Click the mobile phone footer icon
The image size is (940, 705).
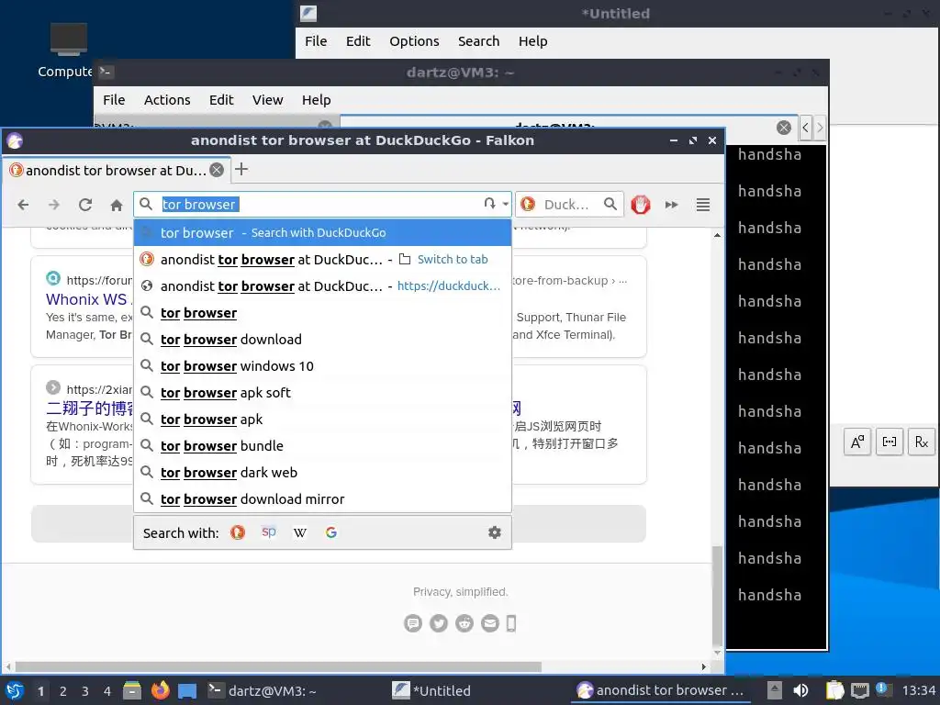[511, 623]
